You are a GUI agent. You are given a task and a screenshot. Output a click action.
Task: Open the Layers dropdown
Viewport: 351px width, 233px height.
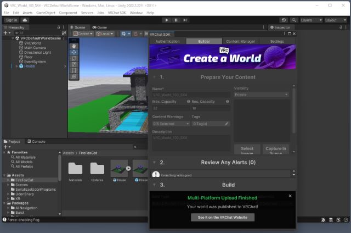point(312,20)
